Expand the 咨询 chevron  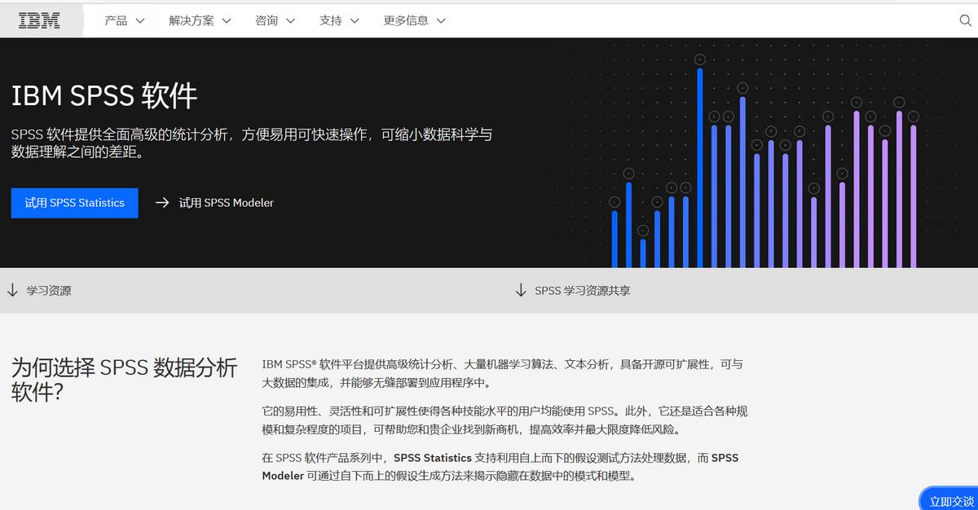coord(289,20)
